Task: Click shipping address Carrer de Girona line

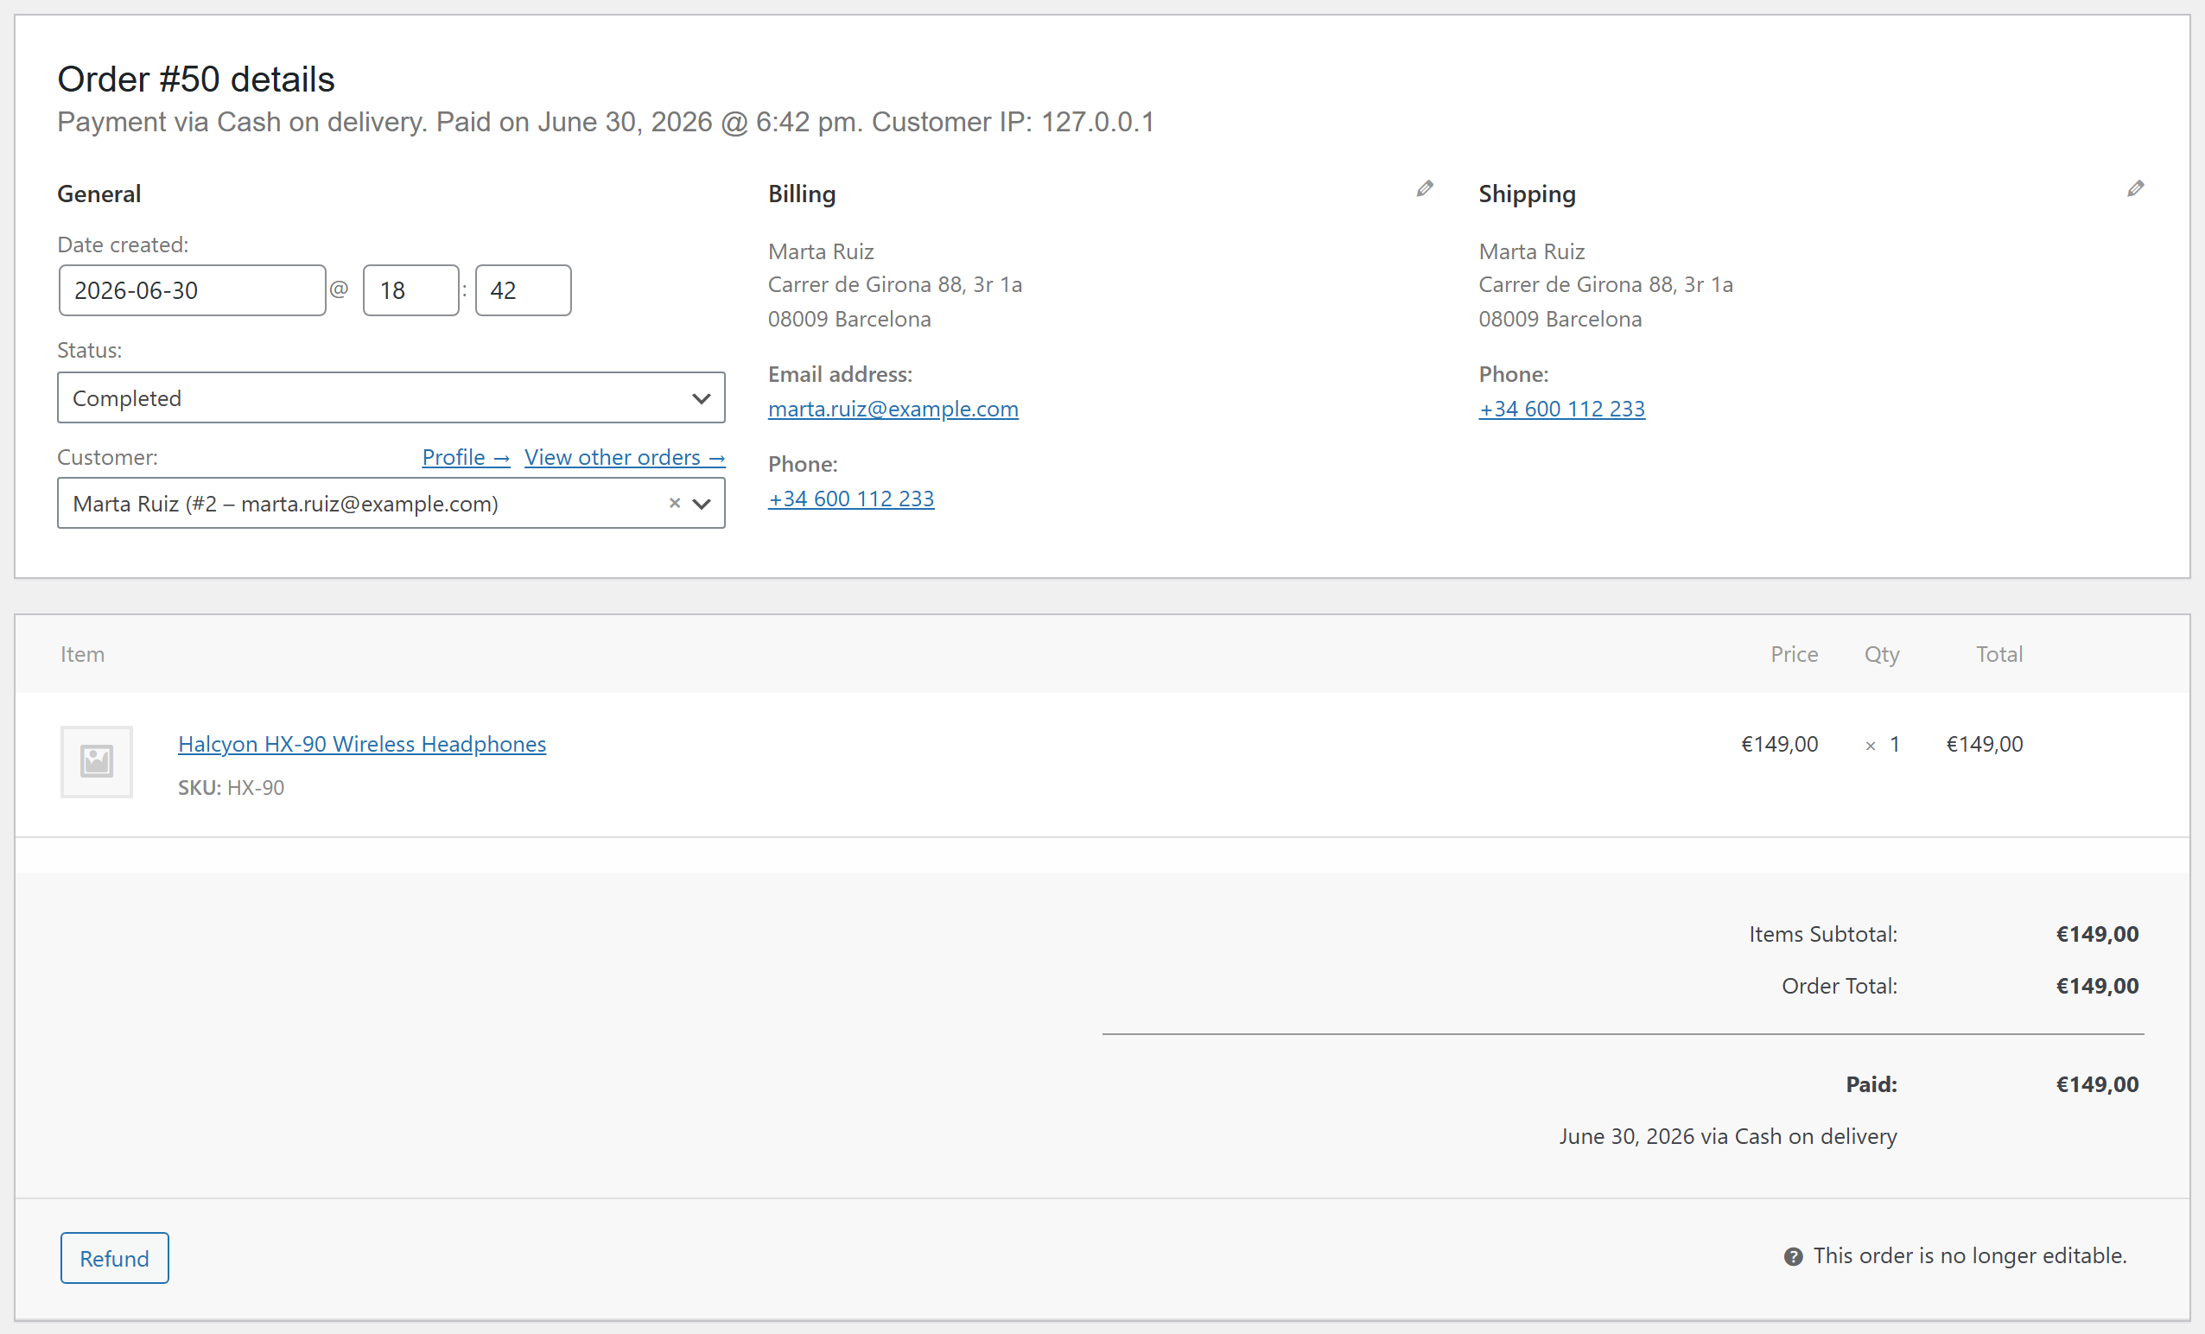Action: 1605,284
